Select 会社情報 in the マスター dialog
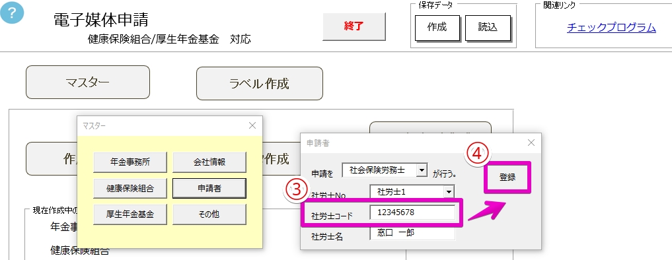Image resolution: width=672 pixels, height=260 pixels. click(209, 162)
